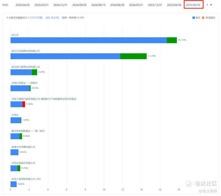Click the name 宿迁兴亿网络科技有限公司

point(26,51)
